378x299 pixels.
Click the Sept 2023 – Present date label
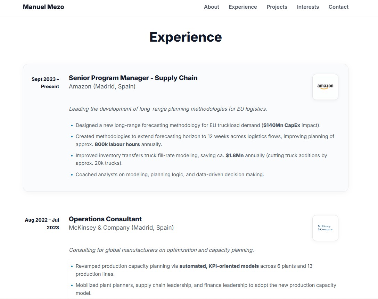pos(46,83)
